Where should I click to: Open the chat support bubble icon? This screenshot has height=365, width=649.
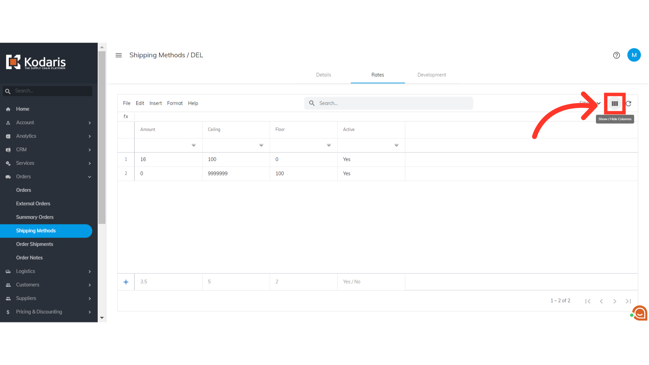(640, 313)
